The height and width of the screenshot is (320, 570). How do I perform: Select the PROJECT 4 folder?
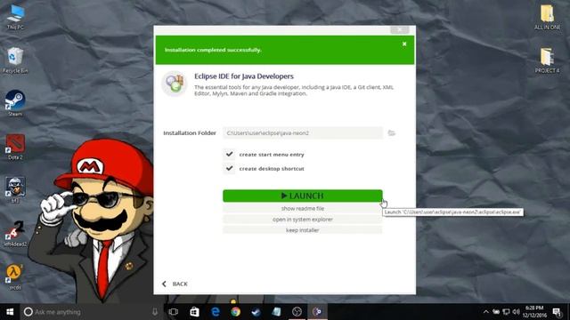click(547, 60)
